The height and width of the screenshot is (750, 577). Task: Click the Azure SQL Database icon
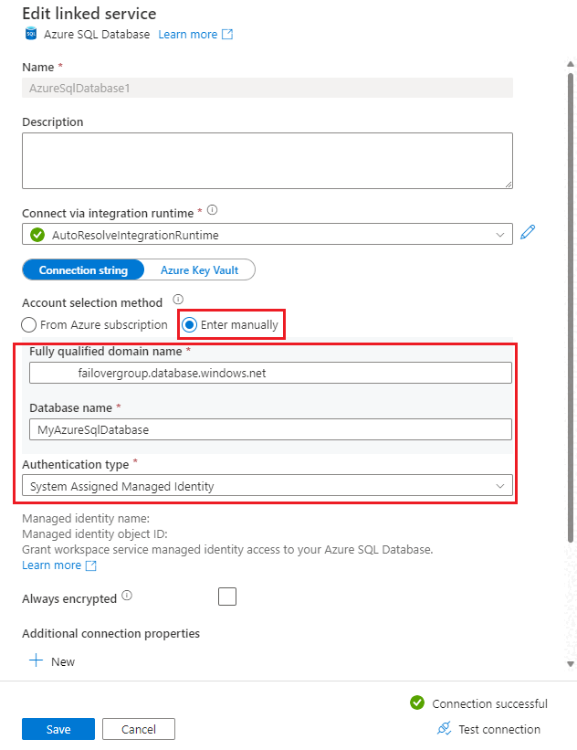[30, 35]
